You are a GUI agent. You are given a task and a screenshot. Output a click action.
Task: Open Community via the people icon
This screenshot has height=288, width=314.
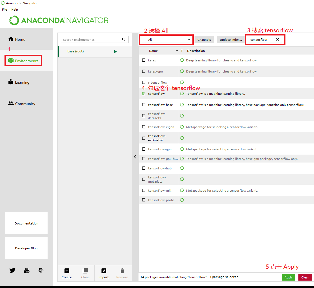(11, 103)
